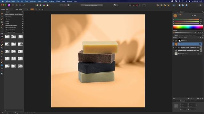Select the Erase Brush tool
Viewport: 204px width, 114px height.
point(2,45)
